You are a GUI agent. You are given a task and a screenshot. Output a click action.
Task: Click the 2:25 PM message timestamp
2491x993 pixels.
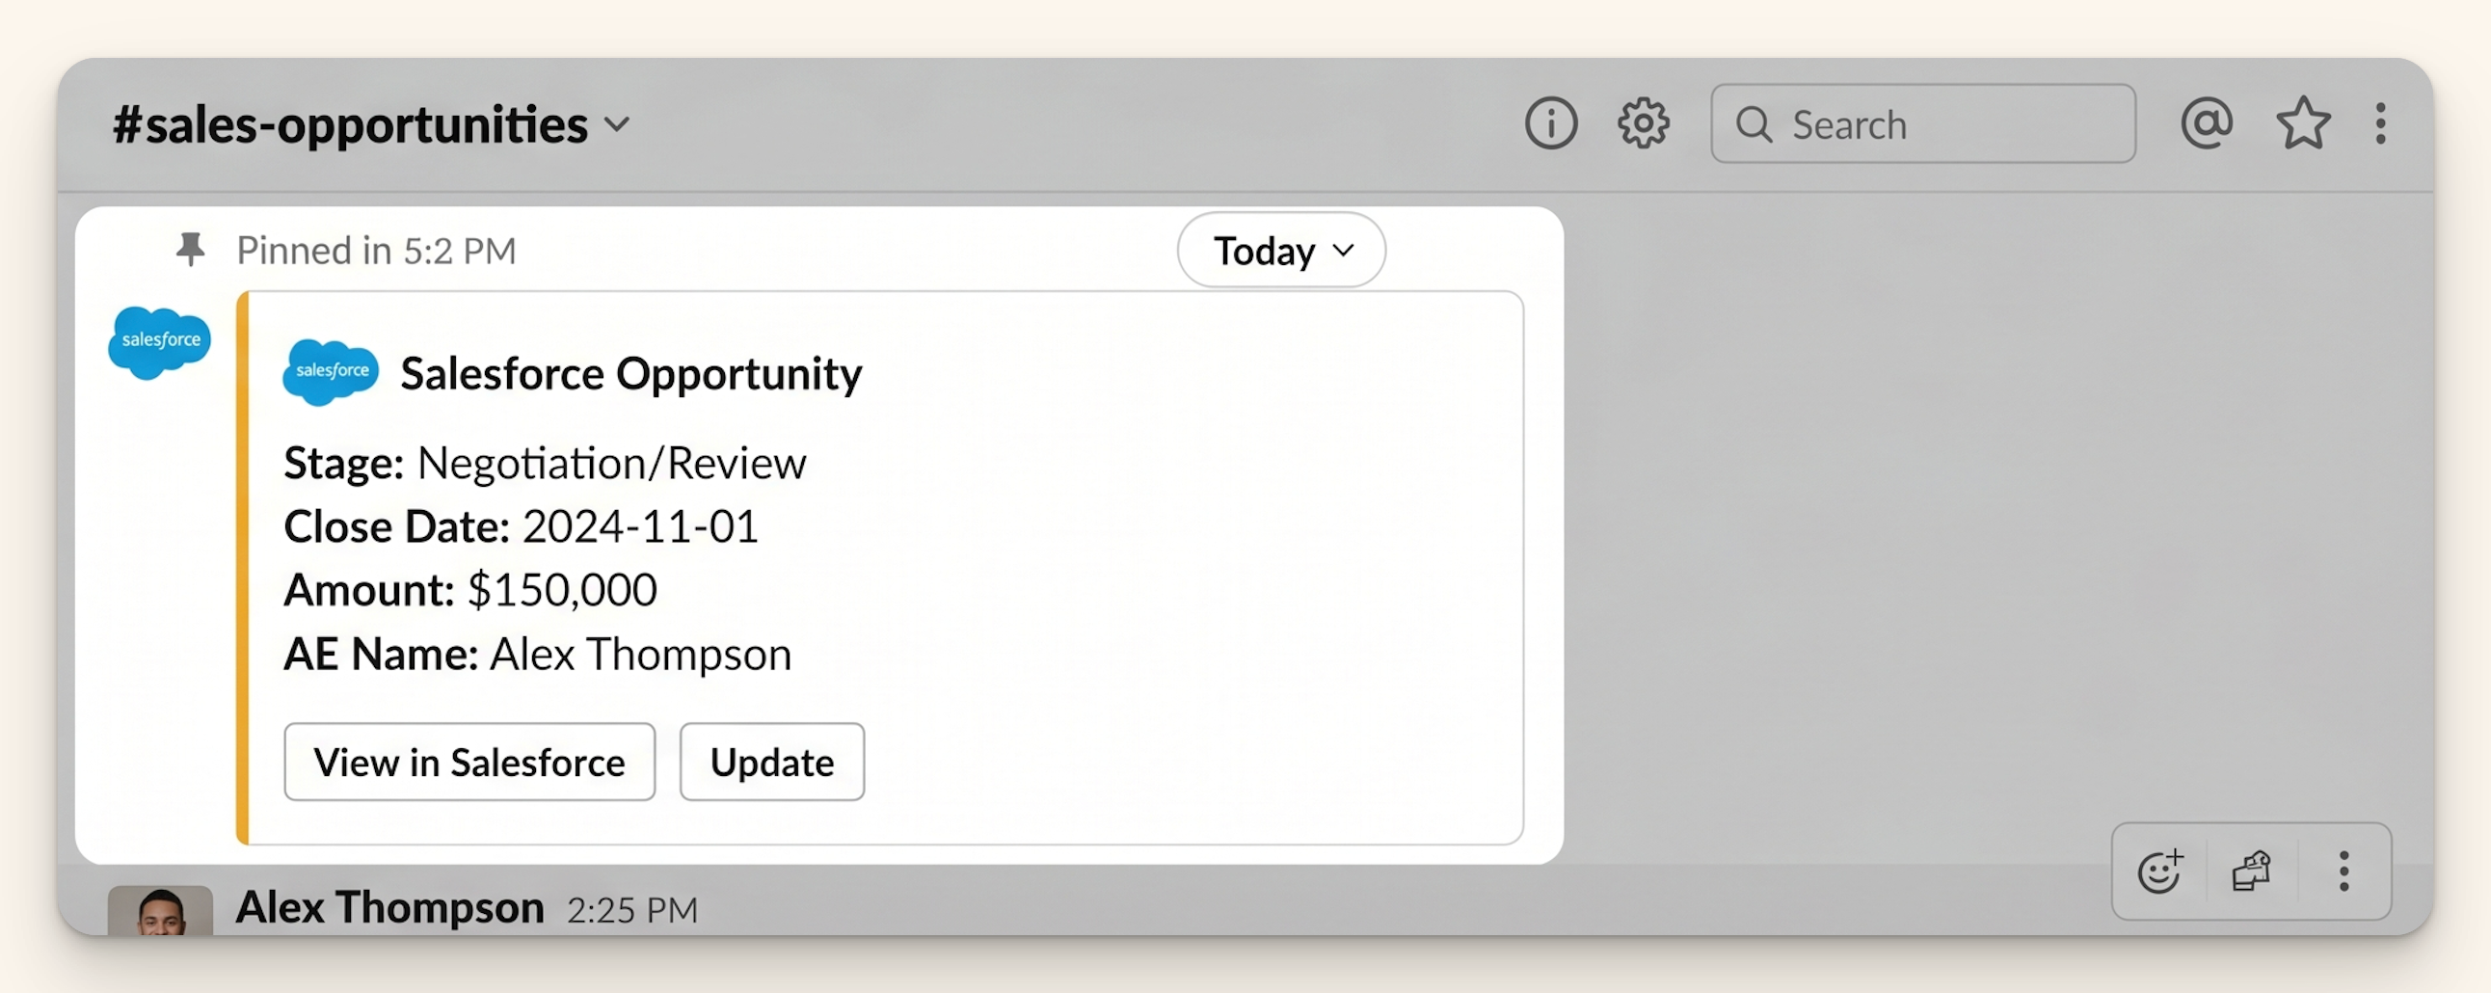632,910
